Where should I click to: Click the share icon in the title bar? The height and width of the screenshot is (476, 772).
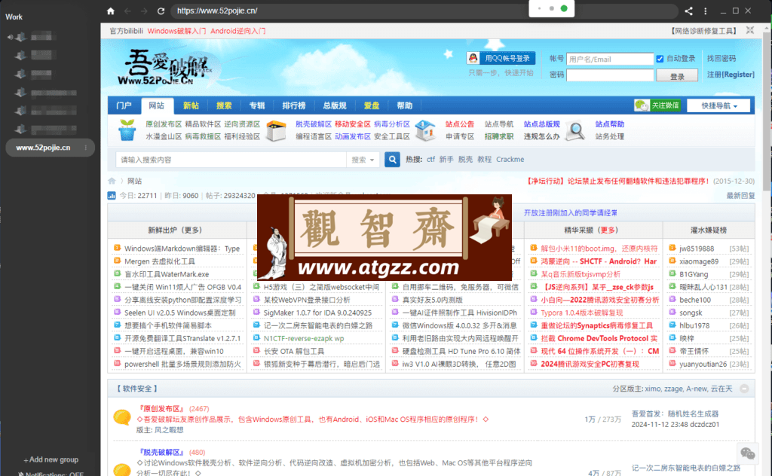pyautogui.click(x=688, y=11)
